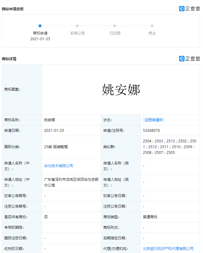Click the 终止 progress dot

pyautogui.click(x=152, y=26)
